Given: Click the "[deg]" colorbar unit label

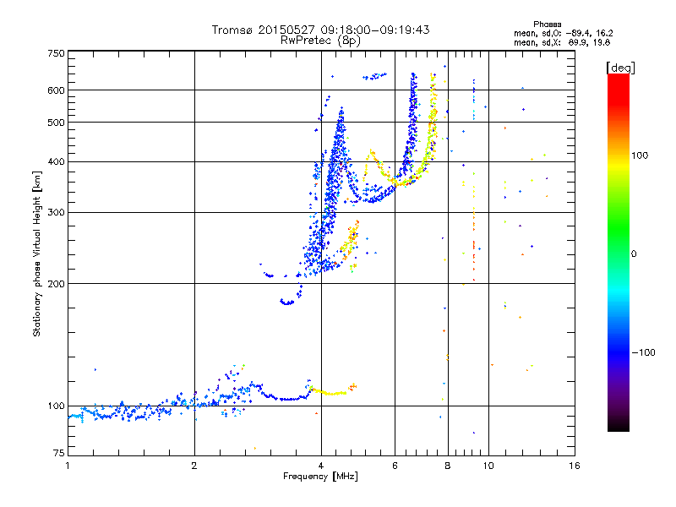Looking at the screenshot, I should [x=620, y=68].
